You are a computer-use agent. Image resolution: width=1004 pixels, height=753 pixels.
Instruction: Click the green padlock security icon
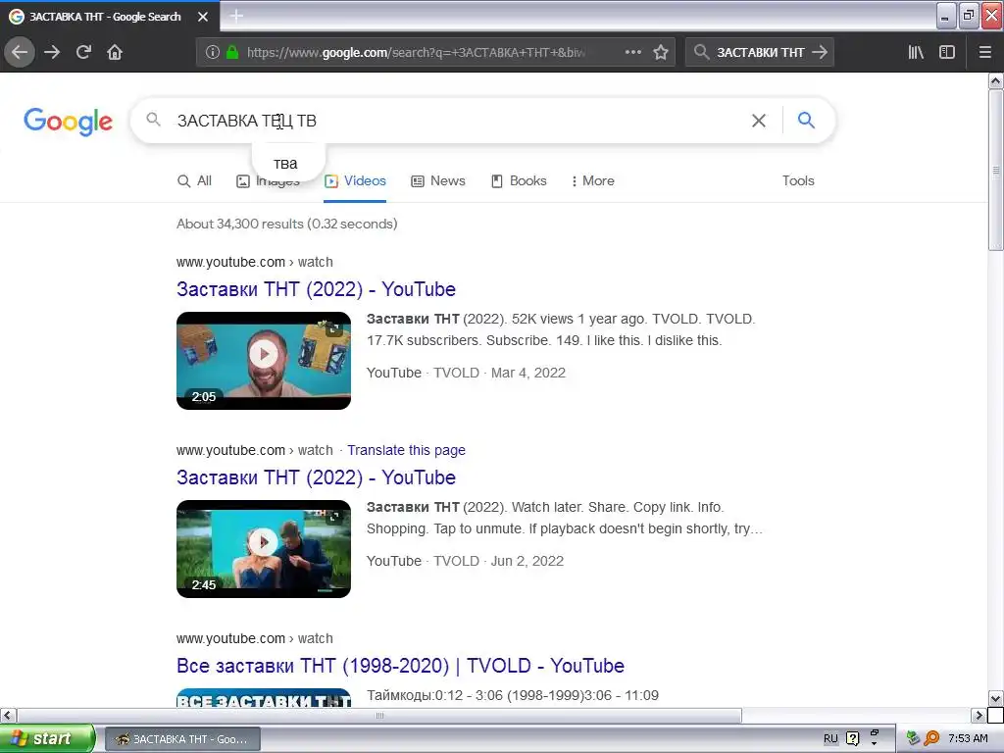[232, 53]
